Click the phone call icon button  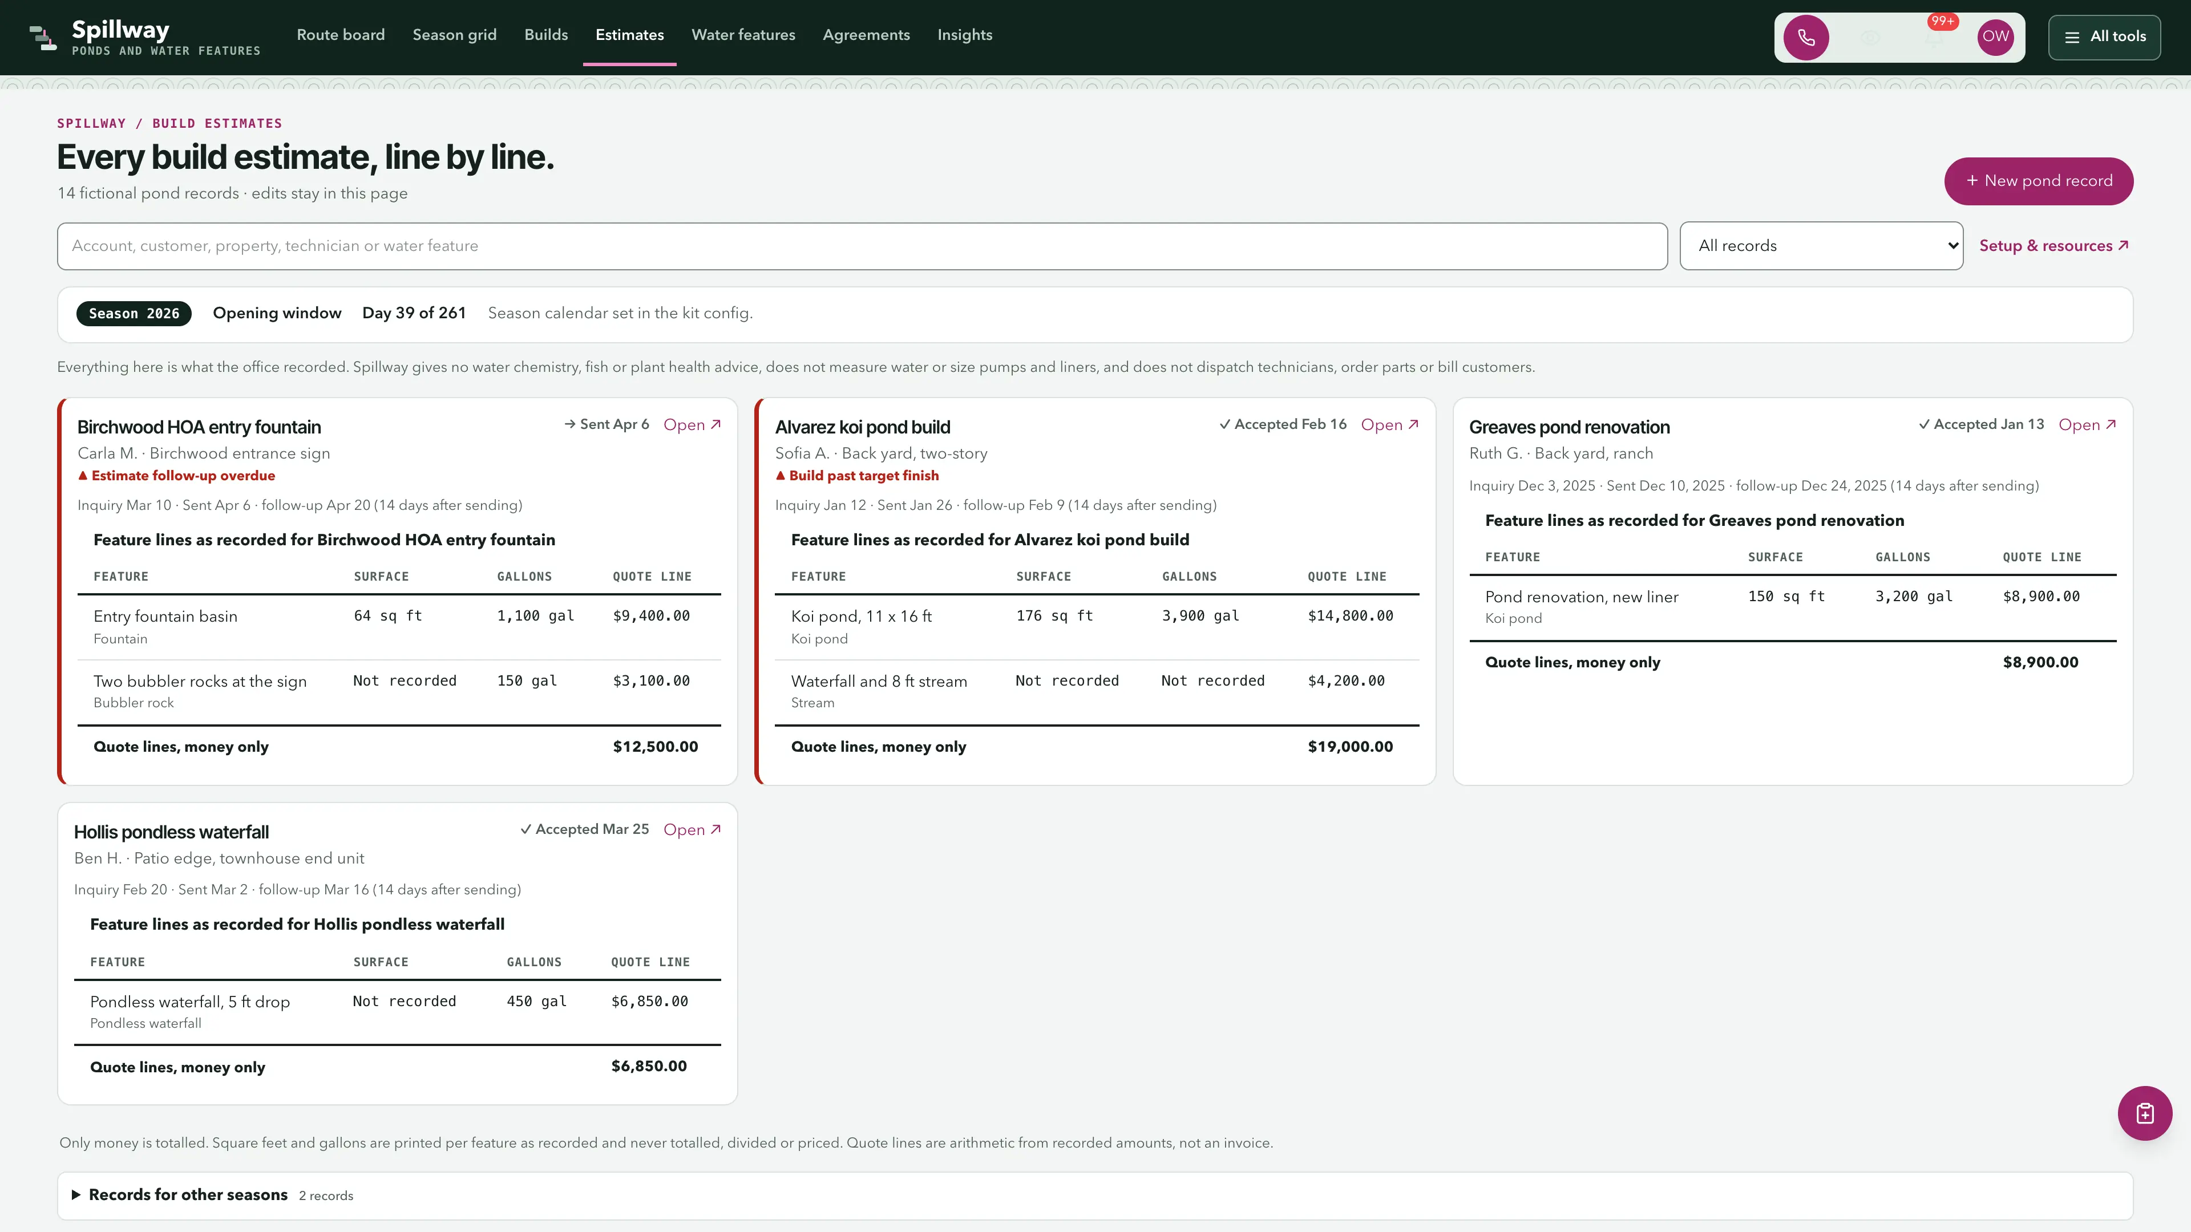click(1806, 38)
